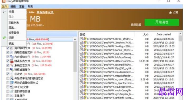The height and width of the screenshot is (100, 188).
Task: Open the 查看 menu
Action: click(x=22, y=7)
